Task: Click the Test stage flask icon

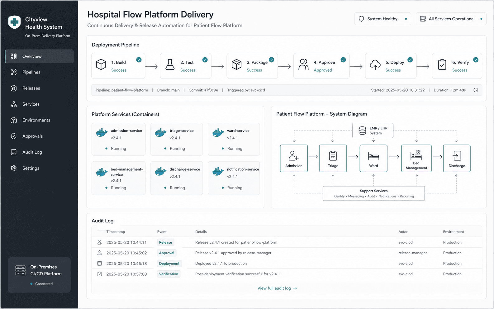Action: point(170,64)
